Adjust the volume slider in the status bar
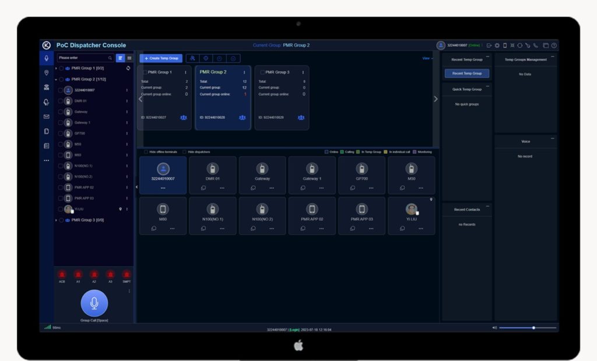Image resolution: width=597 pixels, height=361 pixels. coord(527,328)
